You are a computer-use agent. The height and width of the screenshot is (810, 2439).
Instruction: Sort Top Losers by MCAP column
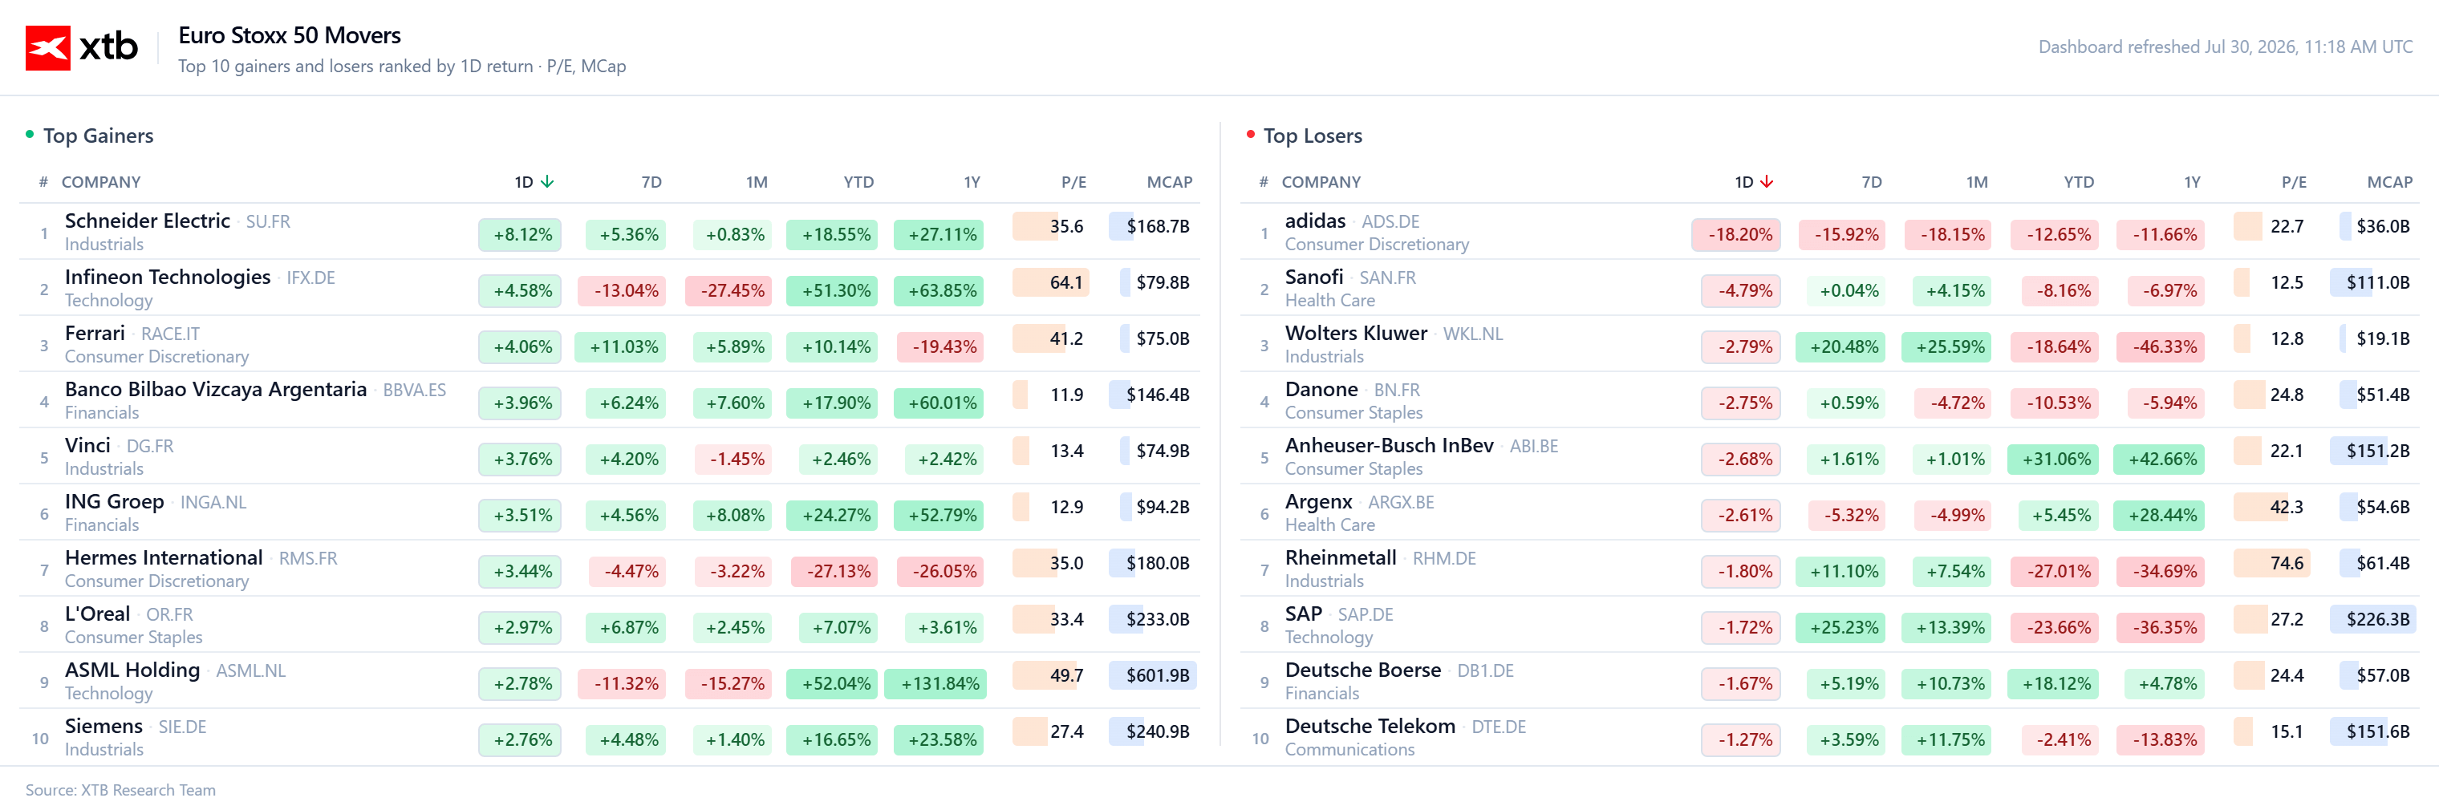tap(2388, 182)
